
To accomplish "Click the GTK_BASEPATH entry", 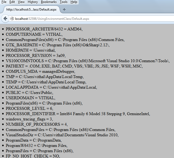I will 58,45.
